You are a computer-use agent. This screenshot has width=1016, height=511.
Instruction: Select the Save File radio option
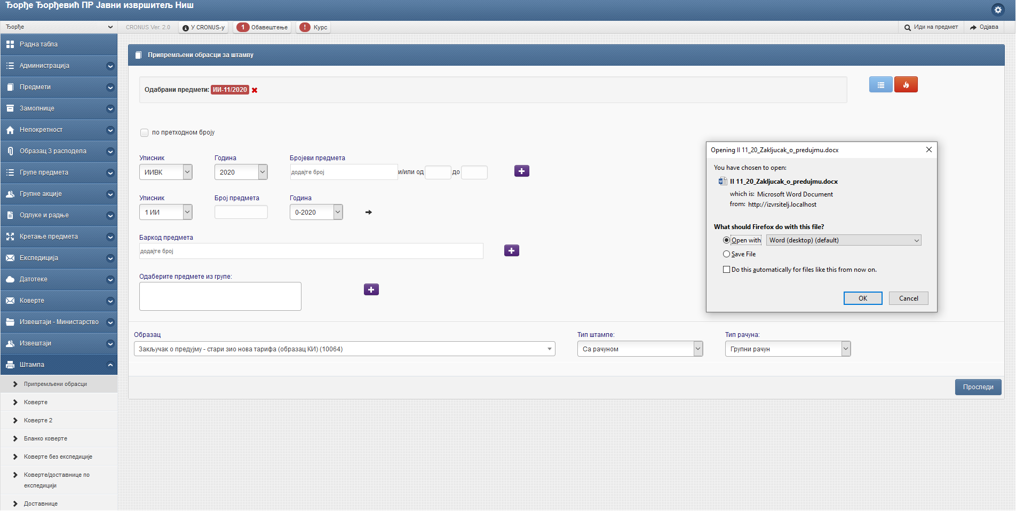coord(726,254)
